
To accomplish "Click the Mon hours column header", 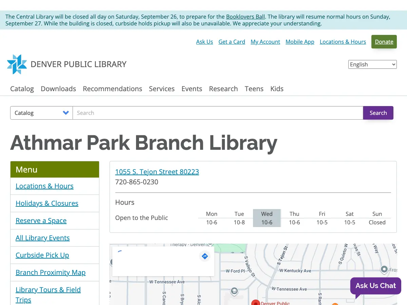I will pos(212,214).
